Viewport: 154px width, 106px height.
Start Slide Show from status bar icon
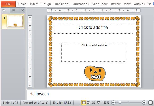pos(99,103)
